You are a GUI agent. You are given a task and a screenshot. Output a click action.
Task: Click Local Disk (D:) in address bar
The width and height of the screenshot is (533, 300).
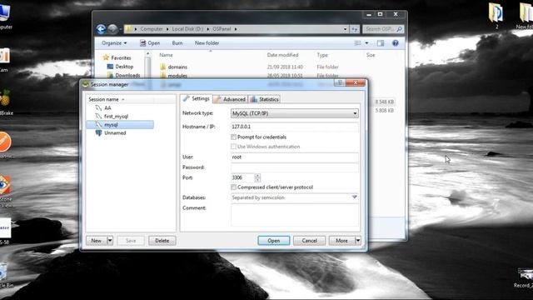(187, 29)
